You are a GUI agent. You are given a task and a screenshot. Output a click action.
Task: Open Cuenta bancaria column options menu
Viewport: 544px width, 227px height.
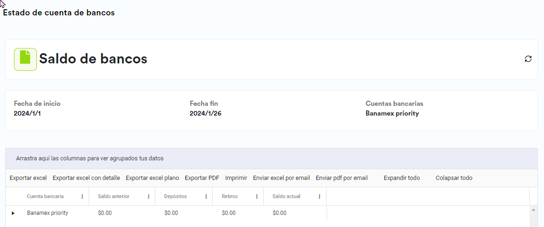(x=83, y=197)
